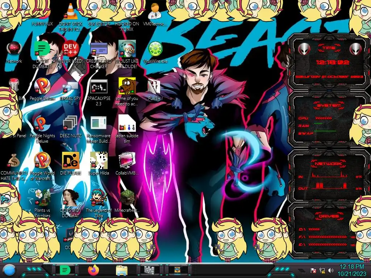Open the treasure chest taskbar app
This screenshot has height=278, width=371.
[178, 270]
